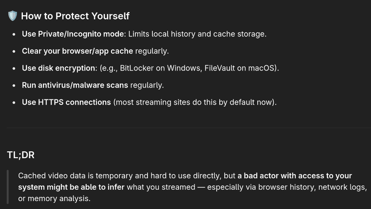This screenshot has width=371, height=209.
Task: Click the shield emoji beside the heading
Action: click(x=13, y=16)
